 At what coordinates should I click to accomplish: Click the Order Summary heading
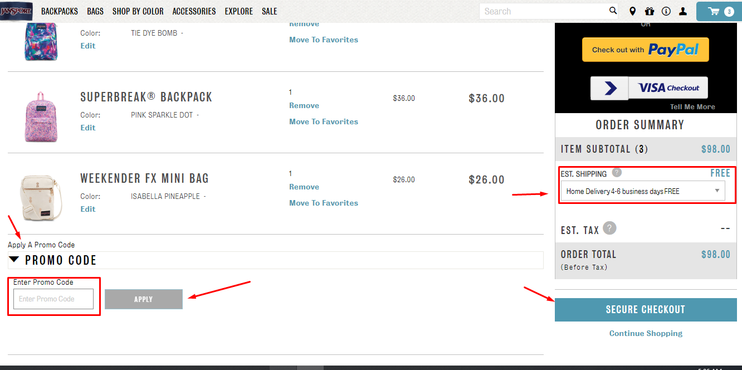[640, 125]
